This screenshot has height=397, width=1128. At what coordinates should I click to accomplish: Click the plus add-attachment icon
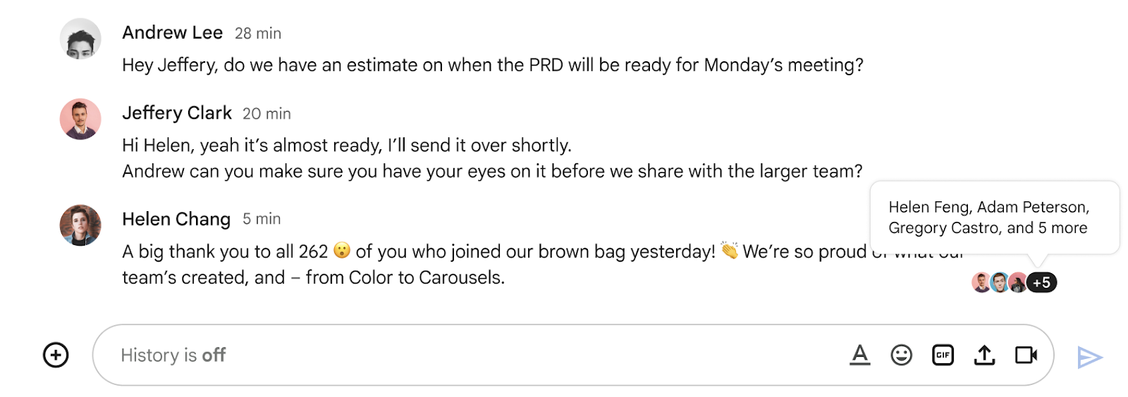(56, 355)
